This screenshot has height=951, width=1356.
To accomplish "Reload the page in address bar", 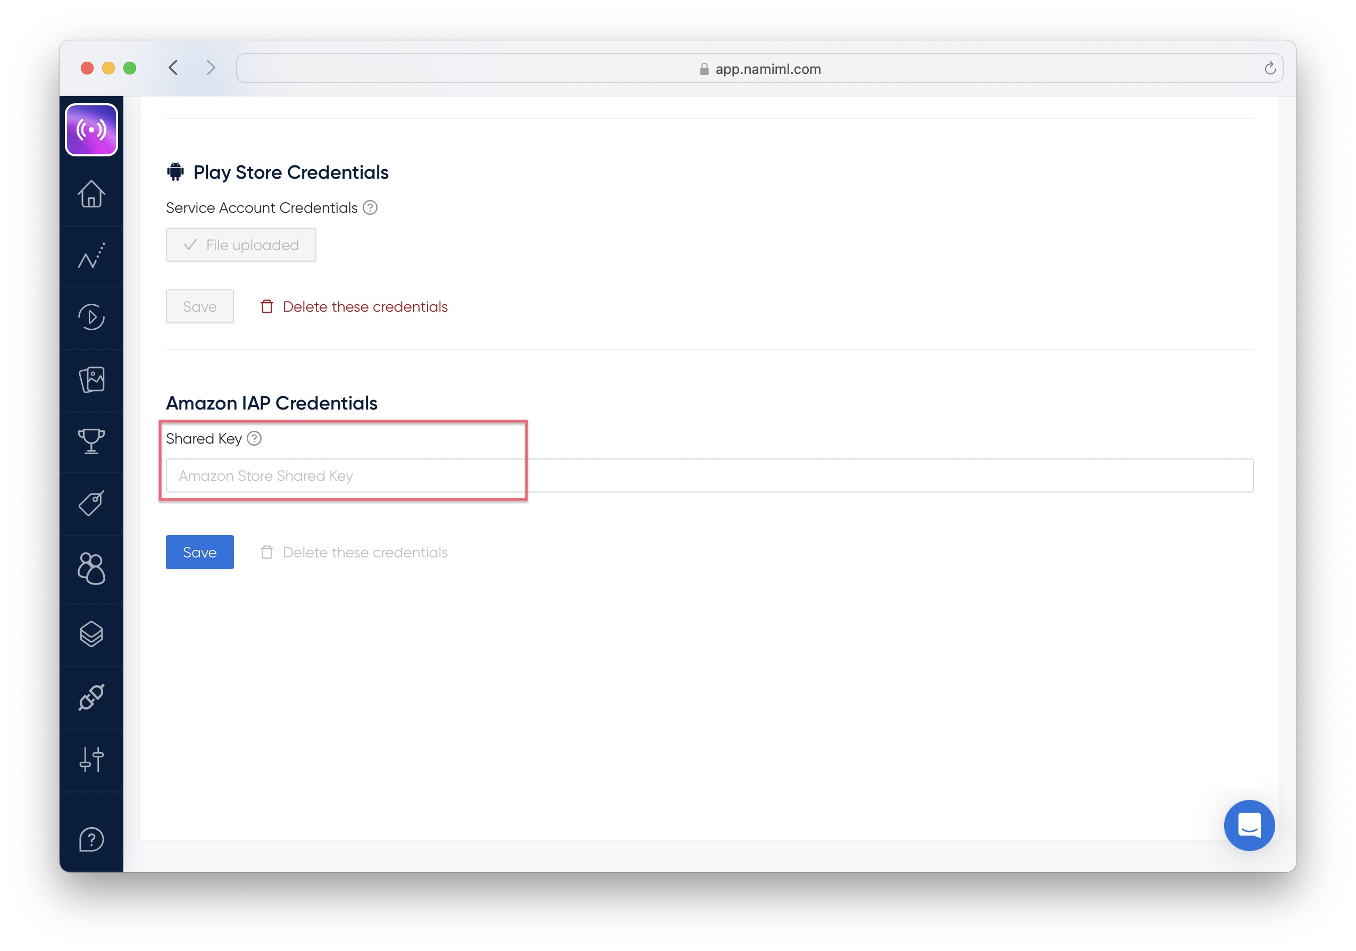I will 1270,69.
